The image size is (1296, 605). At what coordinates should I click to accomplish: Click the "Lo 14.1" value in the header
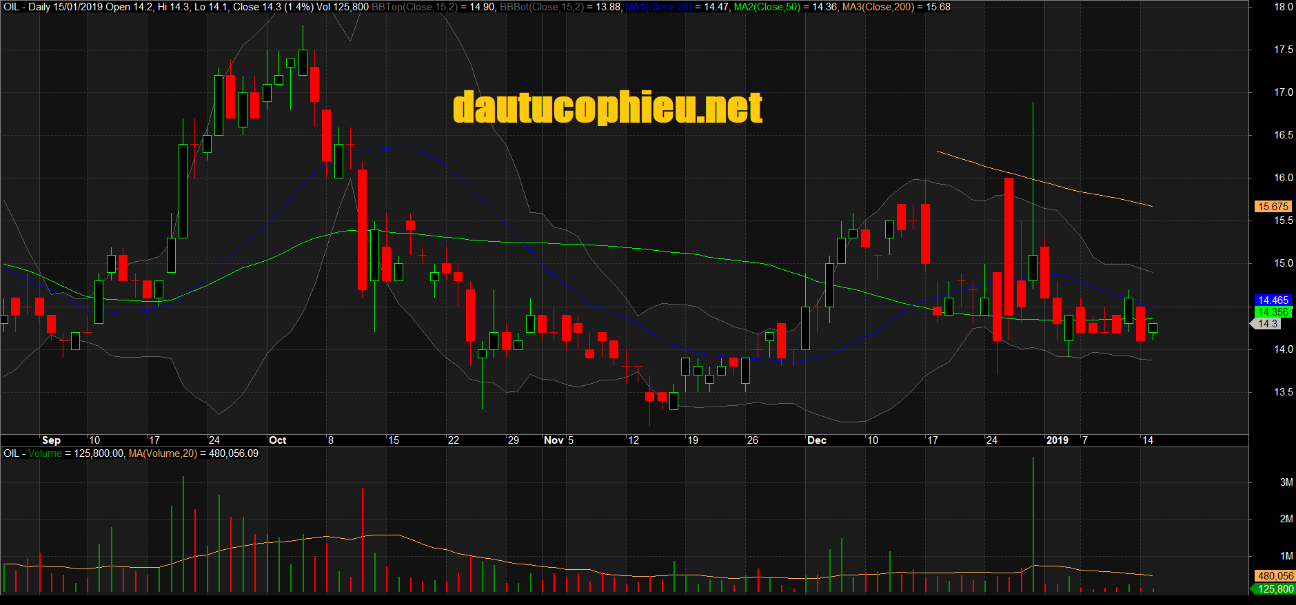coord(212,7)
